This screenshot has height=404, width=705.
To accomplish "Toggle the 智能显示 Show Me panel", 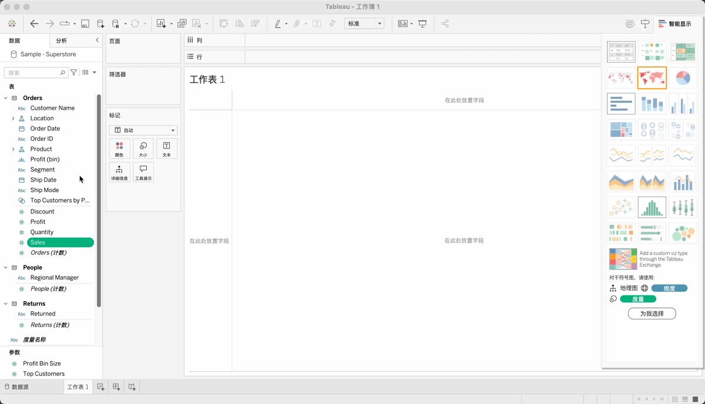I will pyautogui.click(x=674, y=24).
